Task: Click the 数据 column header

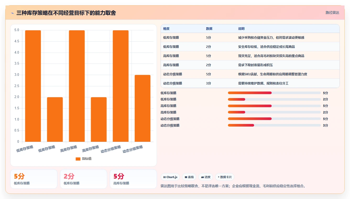Action: 209,29
